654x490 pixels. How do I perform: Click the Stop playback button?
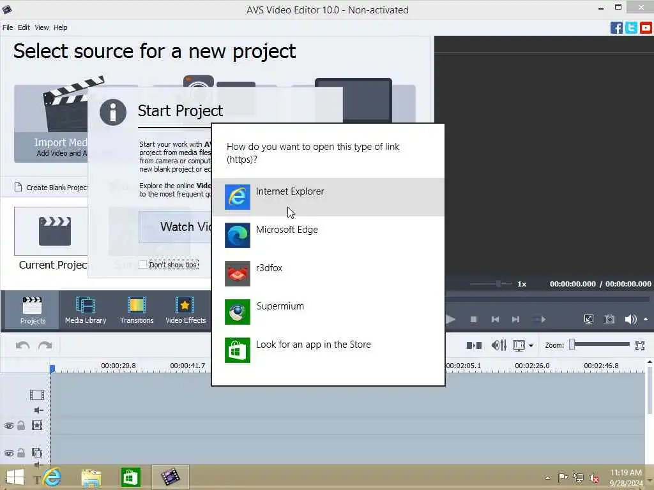pyautogui.click(x=473, y=319)
